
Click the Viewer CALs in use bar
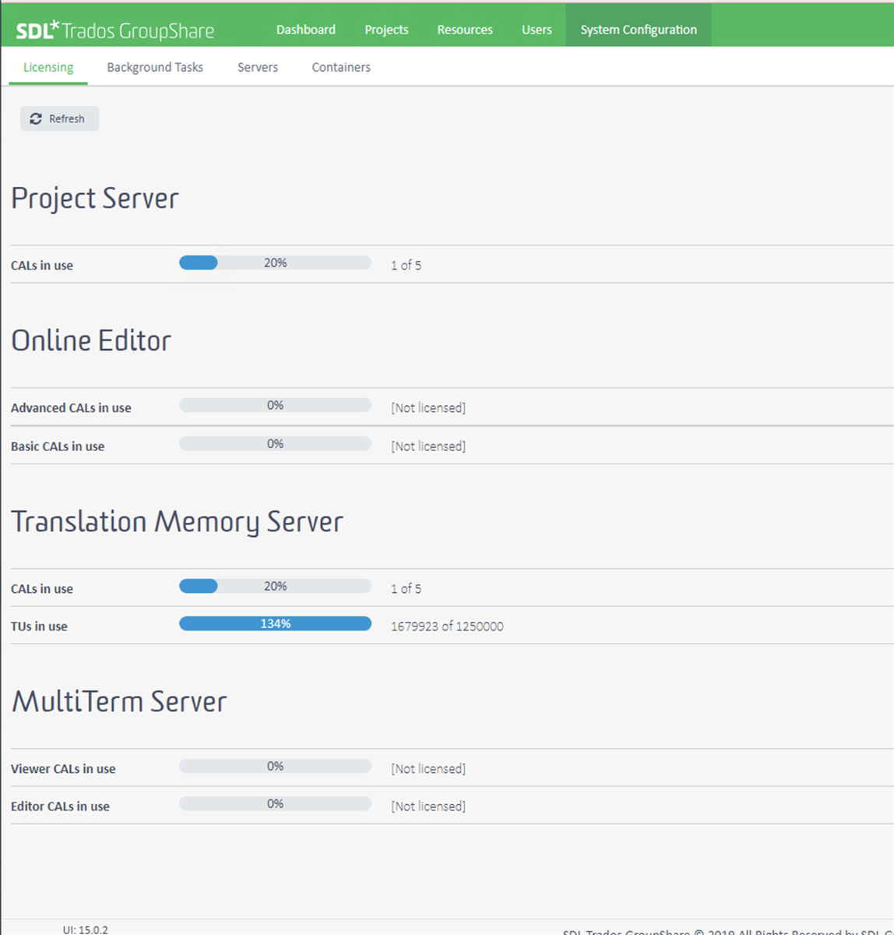point(275,767)
